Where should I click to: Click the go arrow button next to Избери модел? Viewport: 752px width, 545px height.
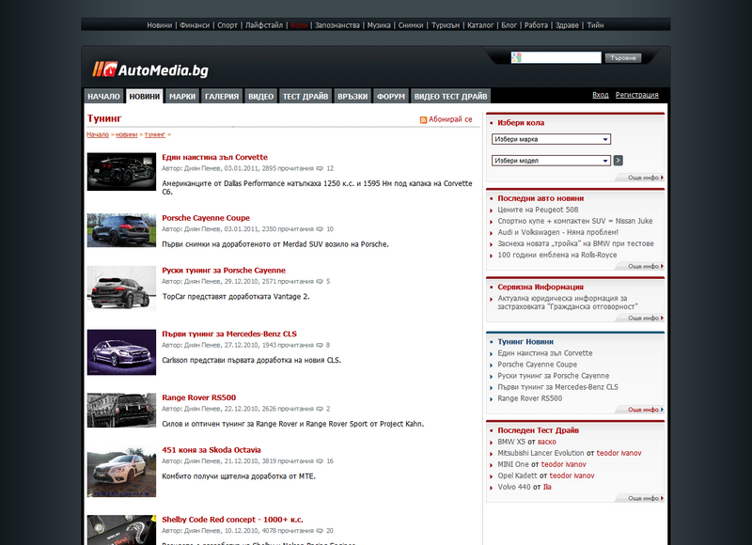click(x=619, y=161)
